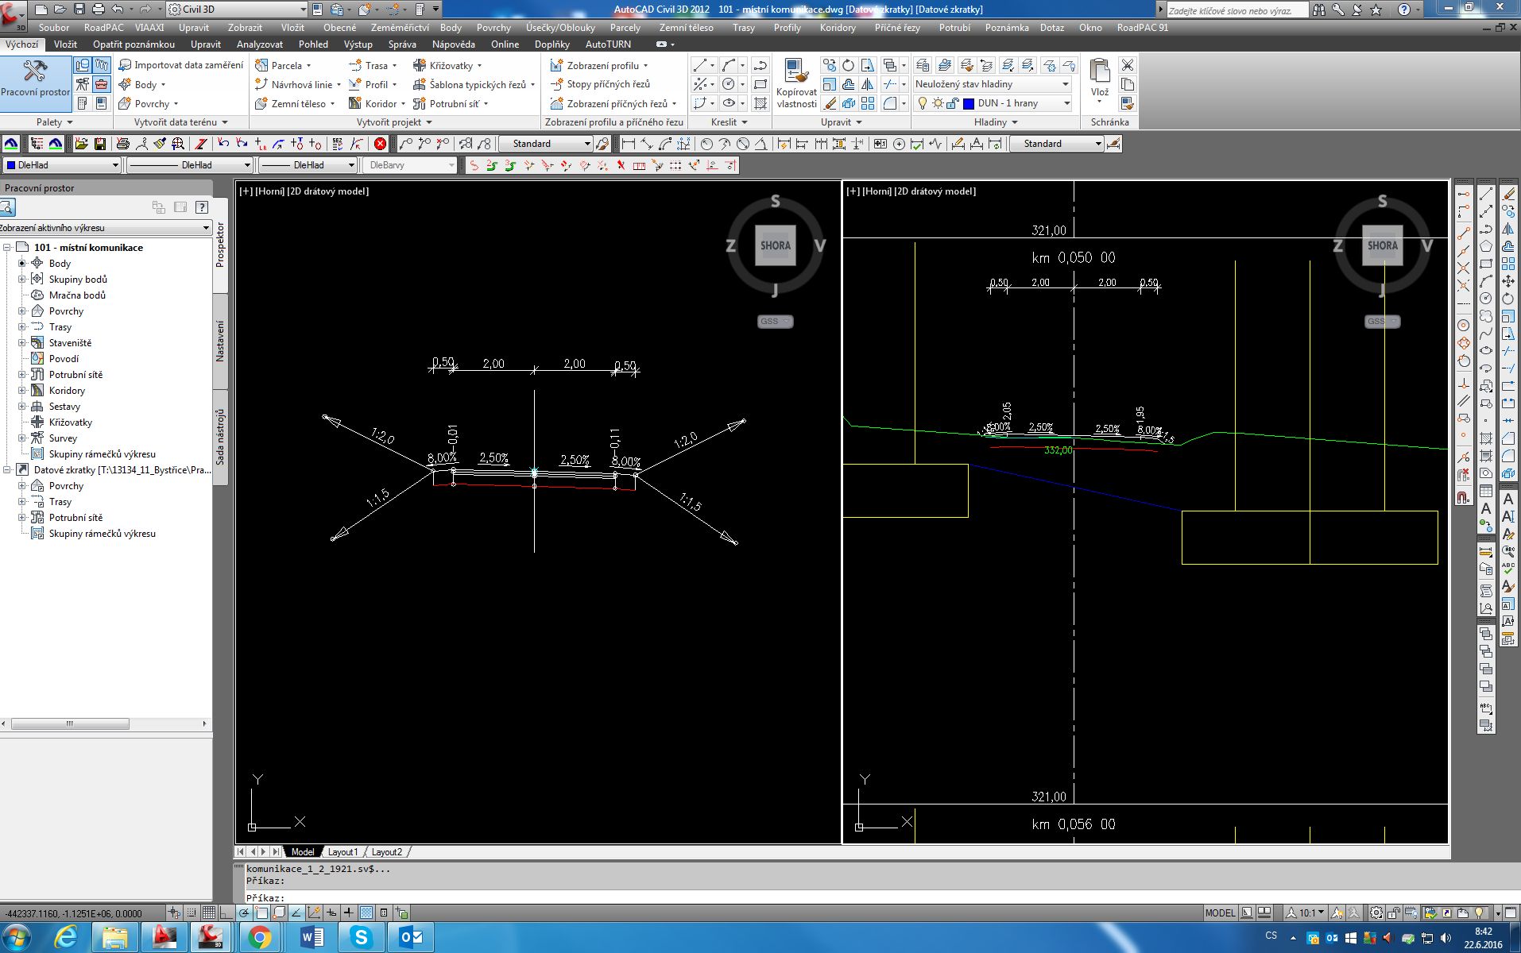Image resolution: width=1521 pixels, height=953 pixels.
Task: Click the red cancel circle toolbar icon
Action: coord(380,144)
